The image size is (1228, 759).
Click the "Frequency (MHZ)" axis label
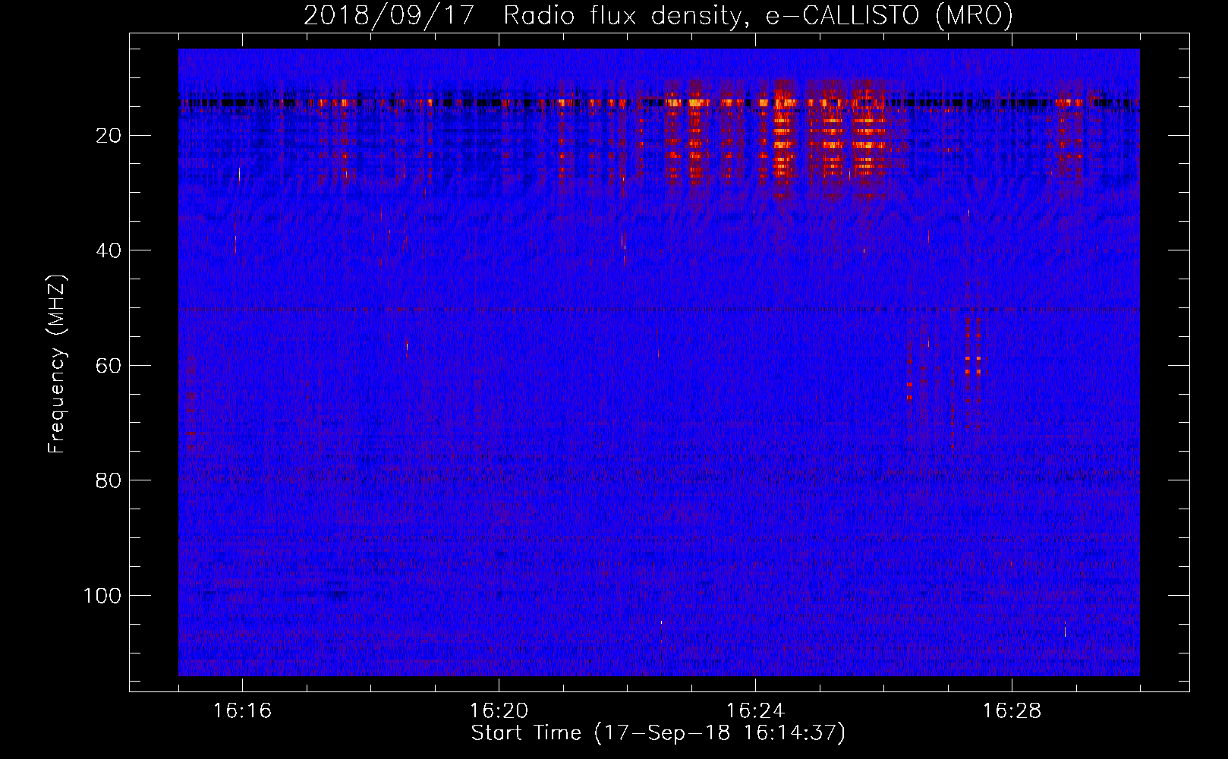click(x=57, y=364)
